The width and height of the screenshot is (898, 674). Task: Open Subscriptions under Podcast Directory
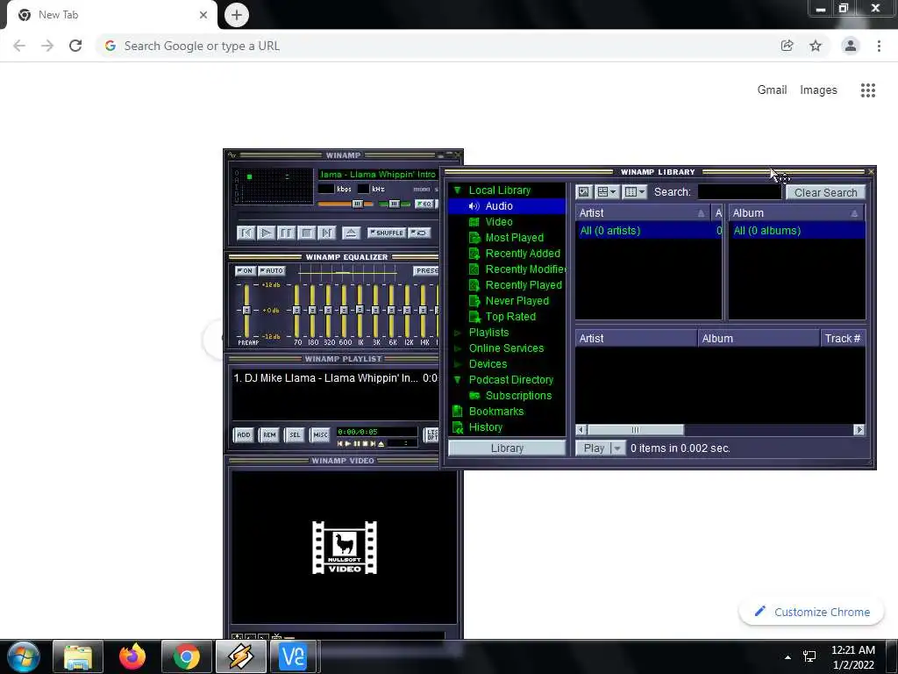[x=518, y=396]
